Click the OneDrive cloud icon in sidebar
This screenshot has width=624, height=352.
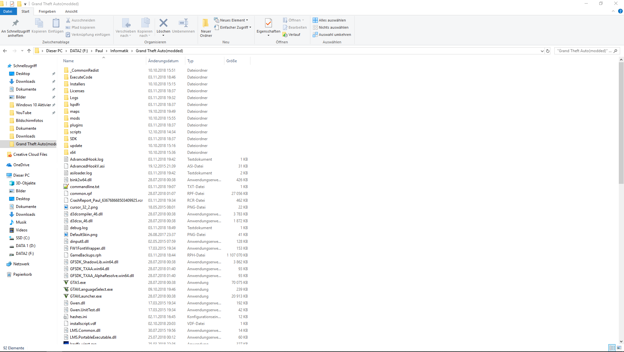click(9, 165)
